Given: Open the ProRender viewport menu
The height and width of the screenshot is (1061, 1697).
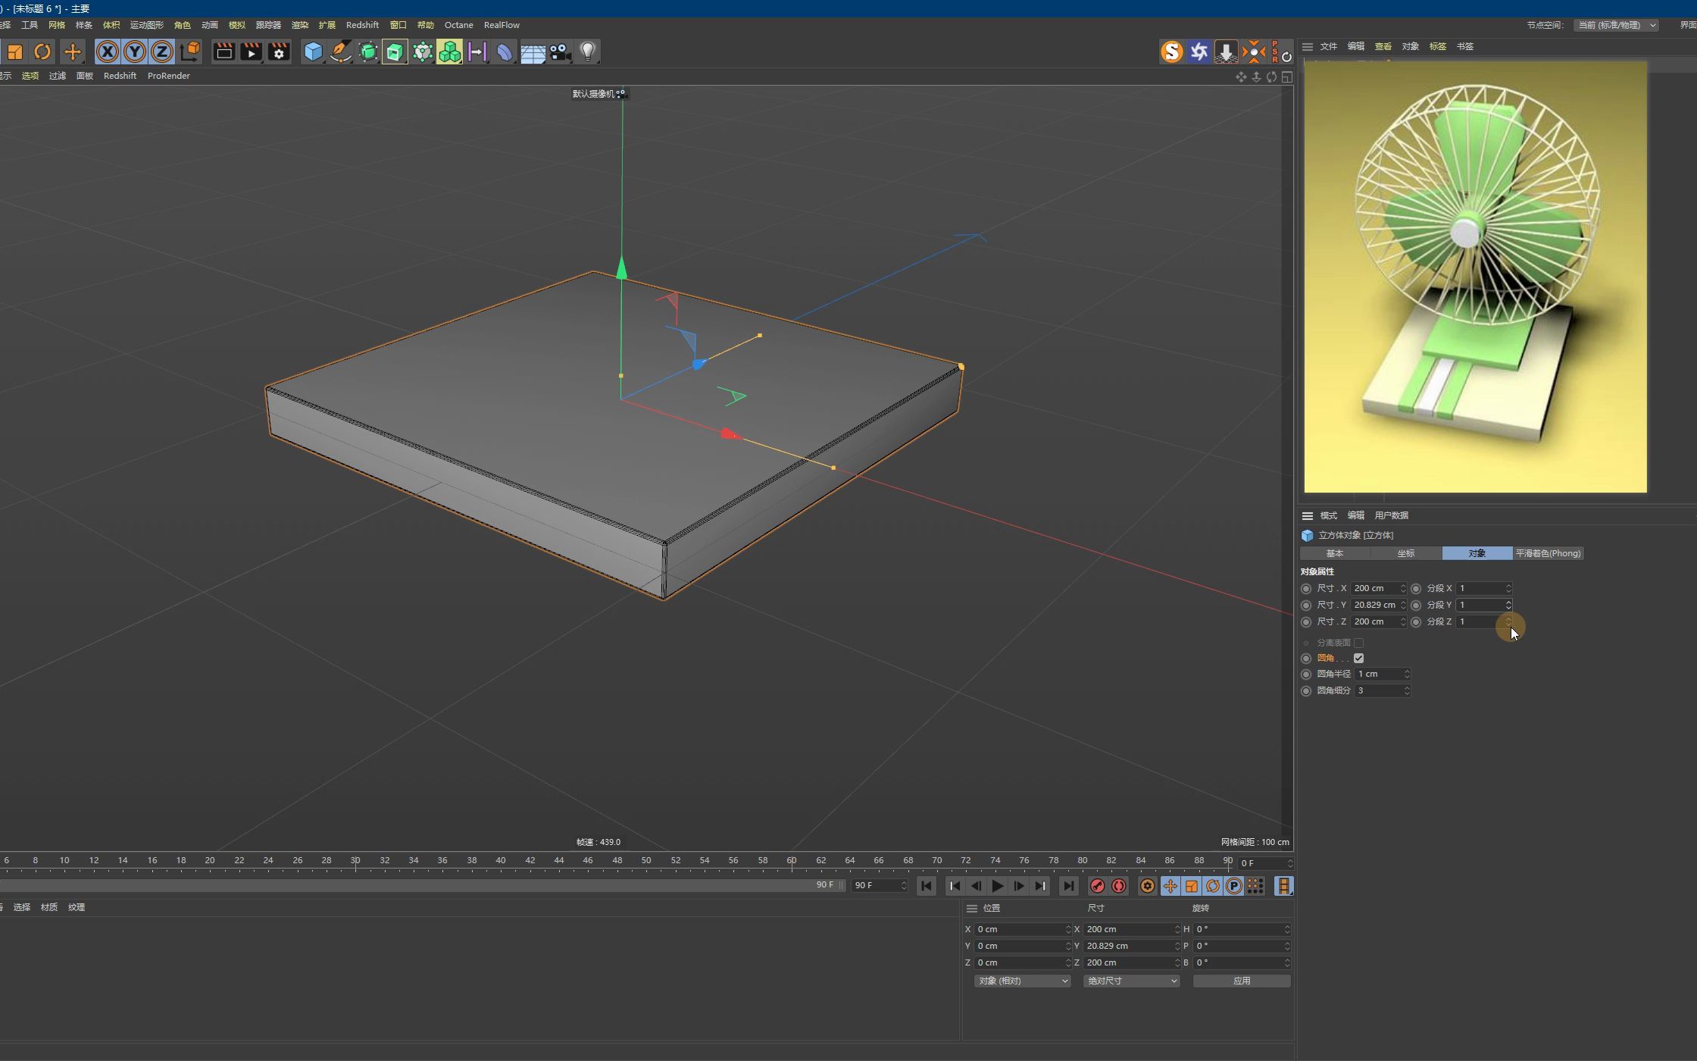Looking at the screenshot, I should point(168,76).
